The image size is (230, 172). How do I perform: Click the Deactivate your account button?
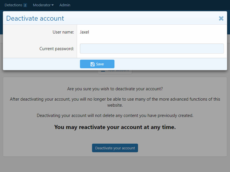click(115, 148)
